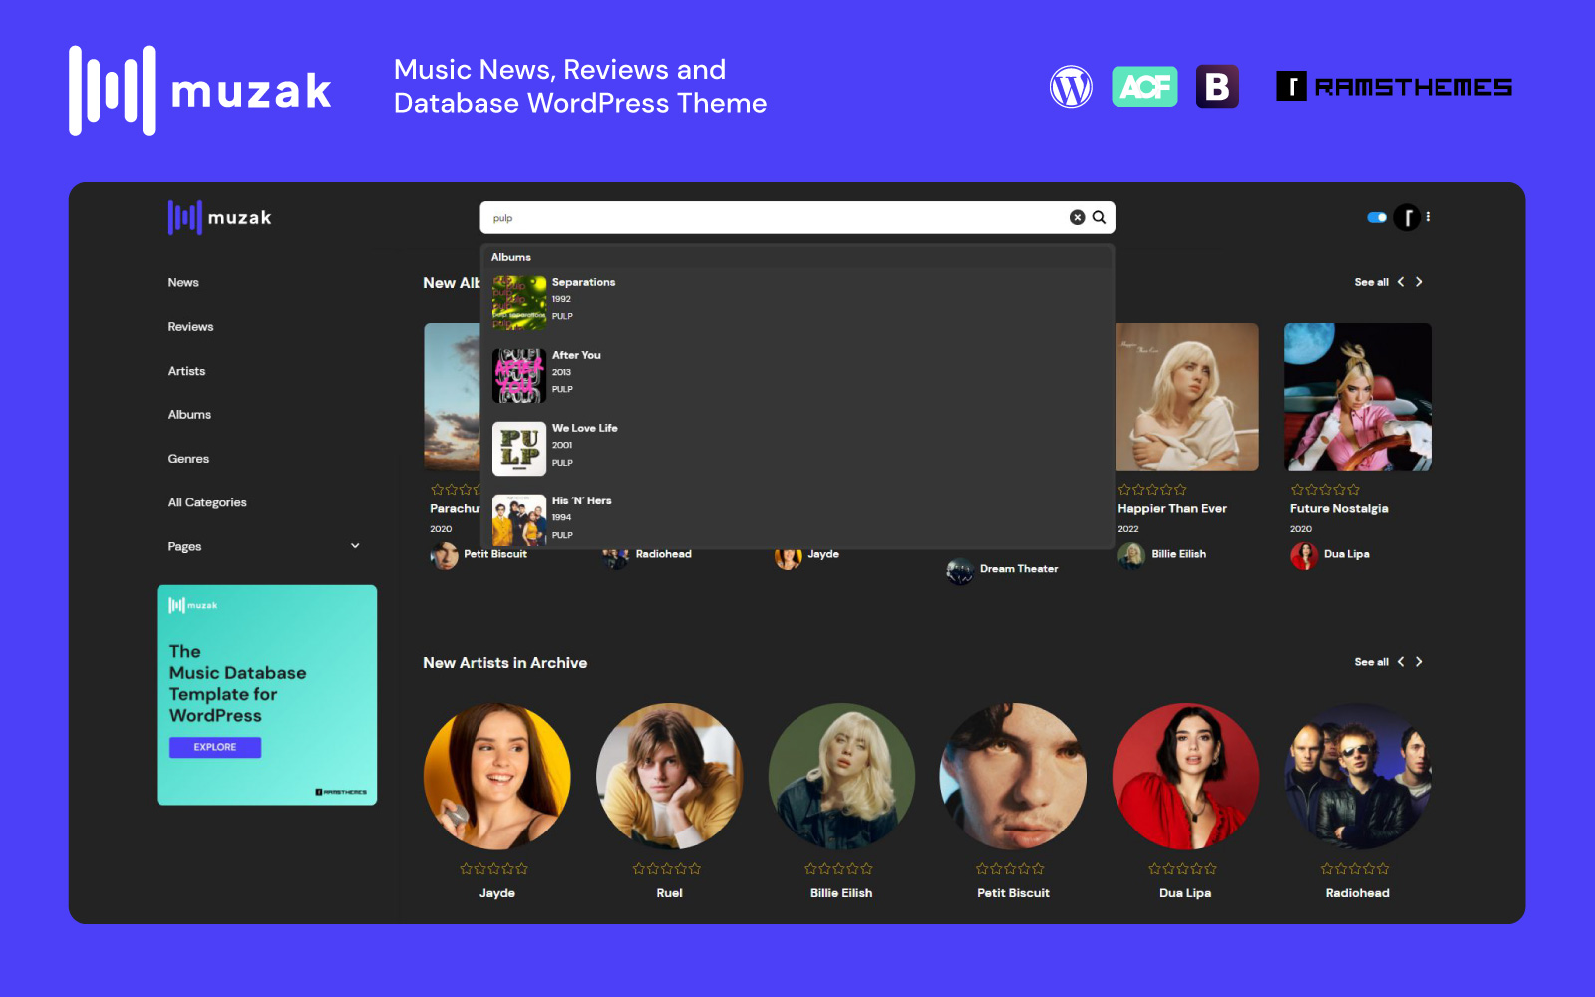The height and width of the screenshot is (997, 1595).
Task: Open Radiohead's circular artist photo
Action: pyautogui.click(x=1358, y=777)
